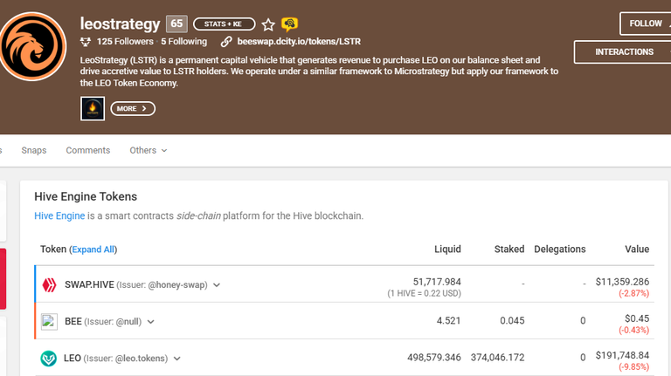Click the leostrategy username heading

point(120,24)
